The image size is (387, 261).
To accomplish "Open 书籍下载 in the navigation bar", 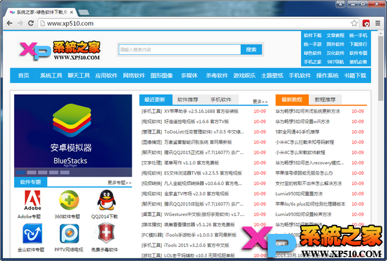I will coord(355,75).
